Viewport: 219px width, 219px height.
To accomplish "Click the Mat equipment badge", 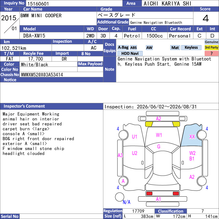I will tap(175, 48).
